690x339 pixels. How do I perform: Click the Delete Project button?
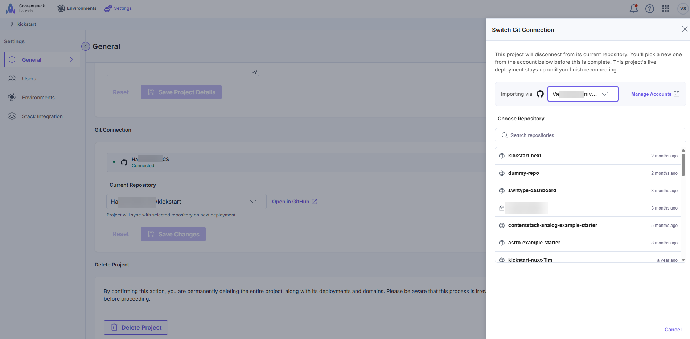click(x=136, y=327)
